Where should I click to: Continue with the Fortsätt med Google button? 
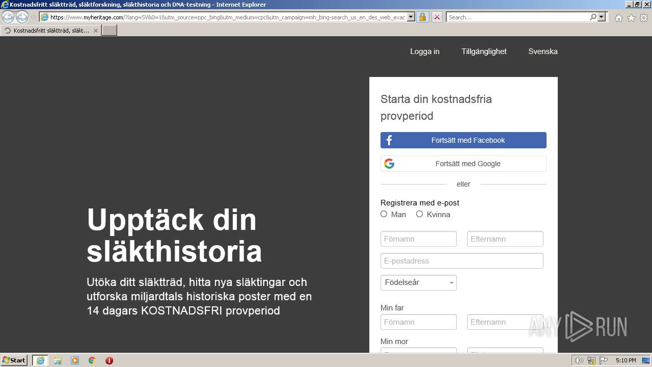tap(464, 164)
